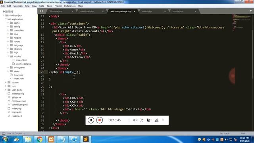Open index.php in the sidebar
Screen dimensions: 254x143
pyautogui.click(x=16, y=108)
